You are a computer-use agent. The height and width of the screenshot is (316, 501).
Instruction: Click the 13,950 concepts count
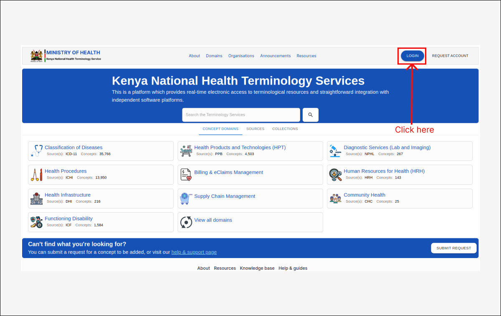101,178
